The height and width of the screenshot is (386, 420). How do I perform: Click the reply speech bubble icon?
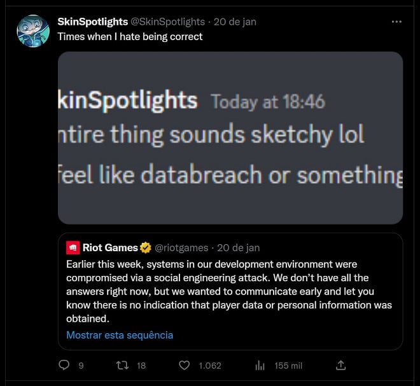point(64,365)
